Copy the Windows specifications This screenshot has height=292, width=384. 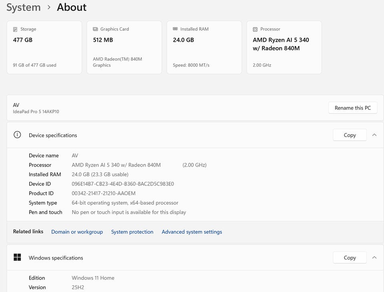(350, 258)
